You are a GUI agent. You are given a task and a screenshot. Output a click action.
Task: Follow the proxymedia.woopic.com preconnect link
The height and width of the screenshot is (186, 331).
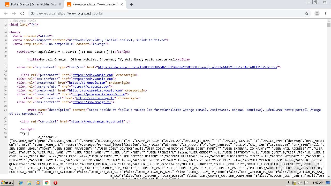[95, 90]
